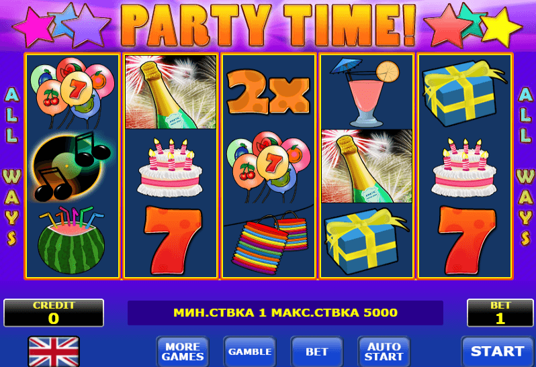536x367 pixels.
Task: Click the START spin button
Action: (x=497, y=352)
